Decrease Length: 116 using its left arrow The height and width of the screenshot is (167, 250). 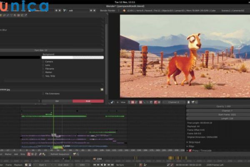click(x=188, y=119)
